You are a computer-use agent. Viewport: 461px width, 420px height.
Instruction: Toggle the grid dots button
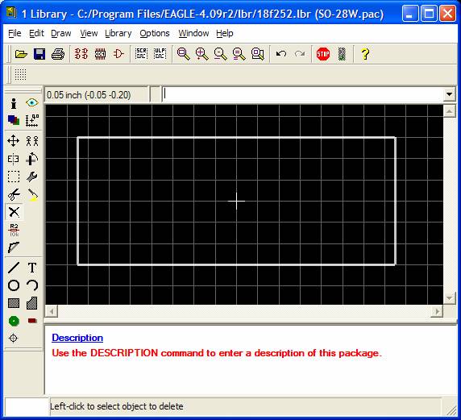tap(21, 74)
